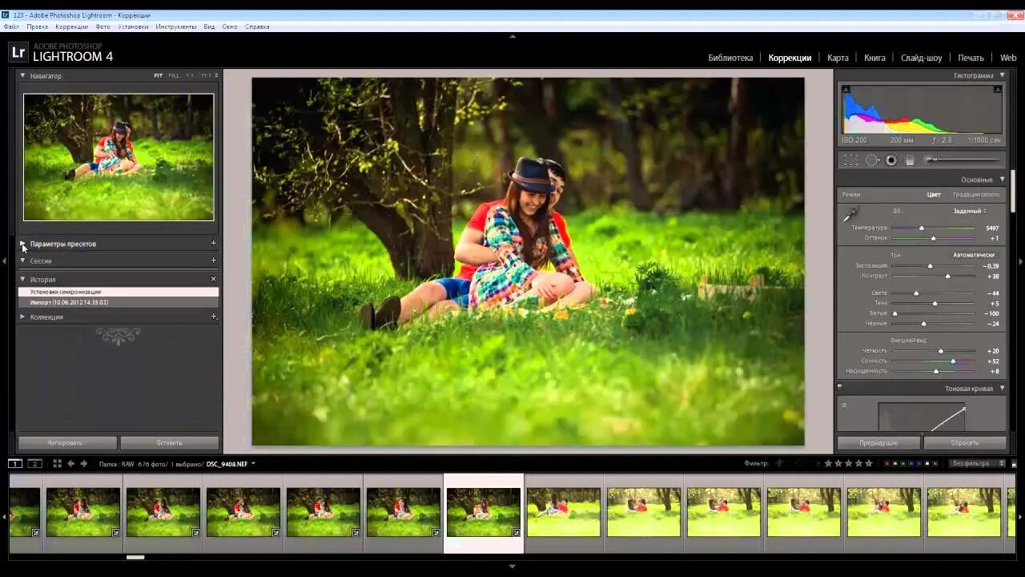Filter by yellow color label
This screenshot has width=1025, height=577.
point(895,463)
